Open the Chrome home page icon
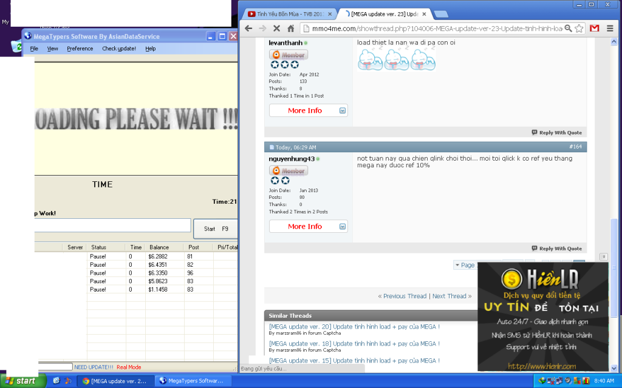 [x=291, y=28]
